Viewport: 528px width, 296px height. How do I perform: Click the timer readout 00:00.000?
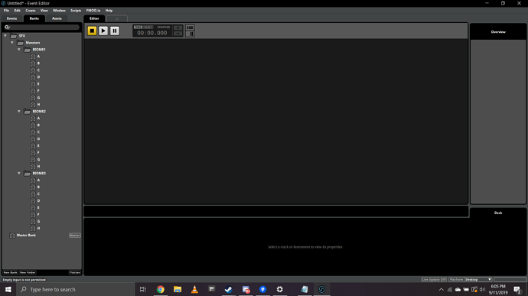(x=152, y=33)
